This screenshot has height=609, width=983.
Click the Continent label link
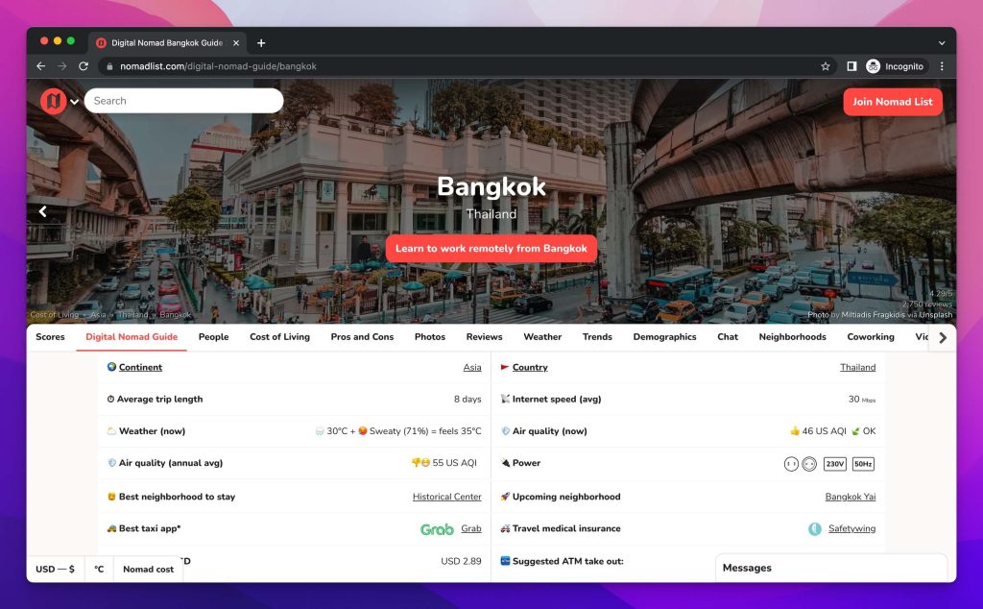pyautogui.click(x=140, y=368)
